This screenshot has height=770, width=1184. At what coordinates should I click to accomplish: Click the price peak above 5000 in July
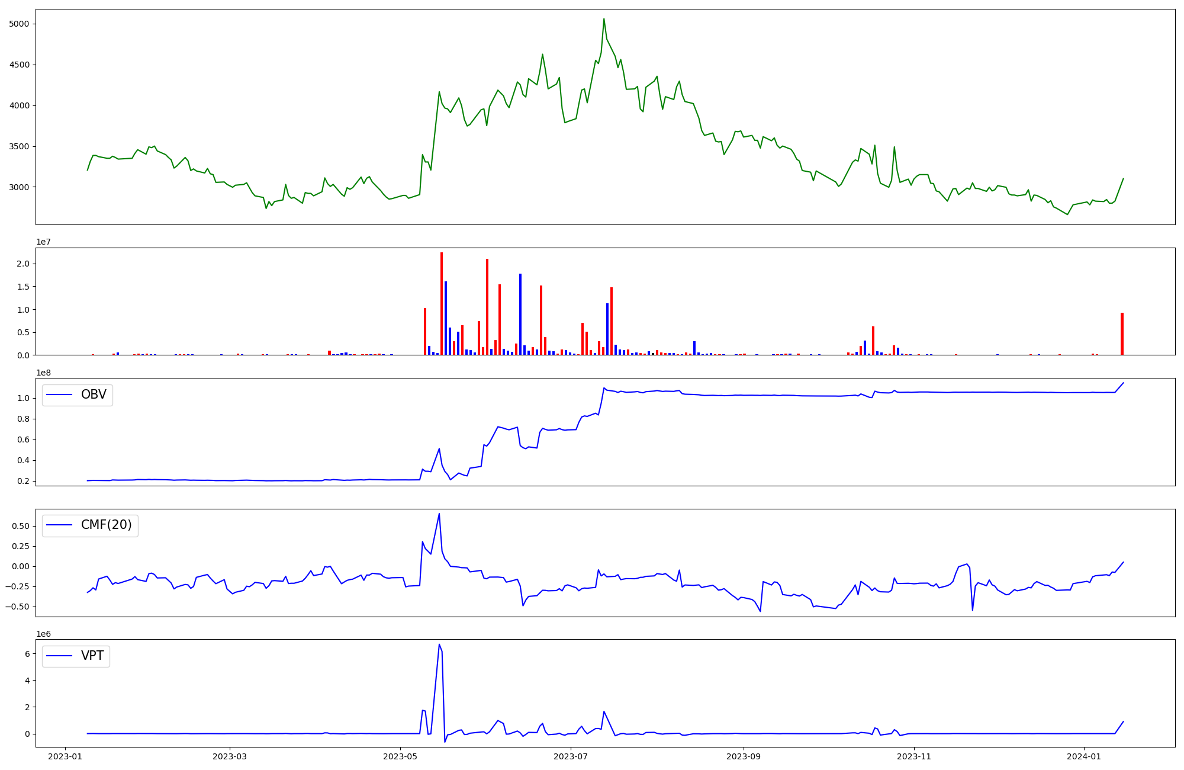(x=604, y=19)
